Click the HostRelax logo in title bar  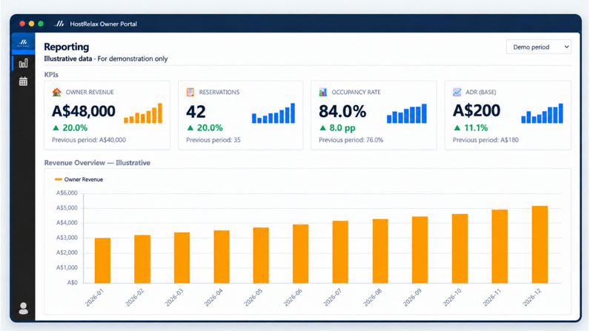point(59,24)
